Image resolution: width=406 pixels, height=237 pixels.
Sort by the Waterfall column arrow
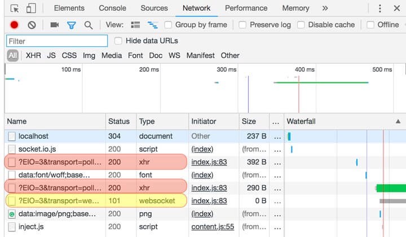click(398, 121)
